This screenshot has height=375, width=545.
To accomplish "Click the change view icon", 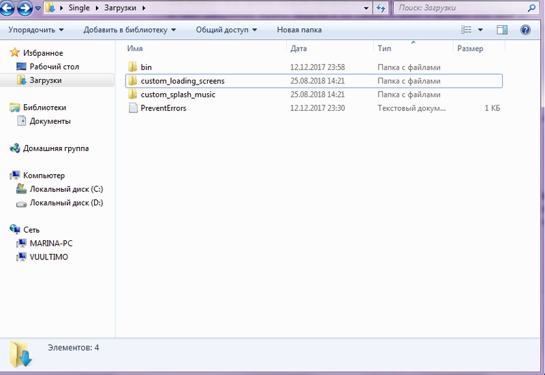I will [467, 30].
